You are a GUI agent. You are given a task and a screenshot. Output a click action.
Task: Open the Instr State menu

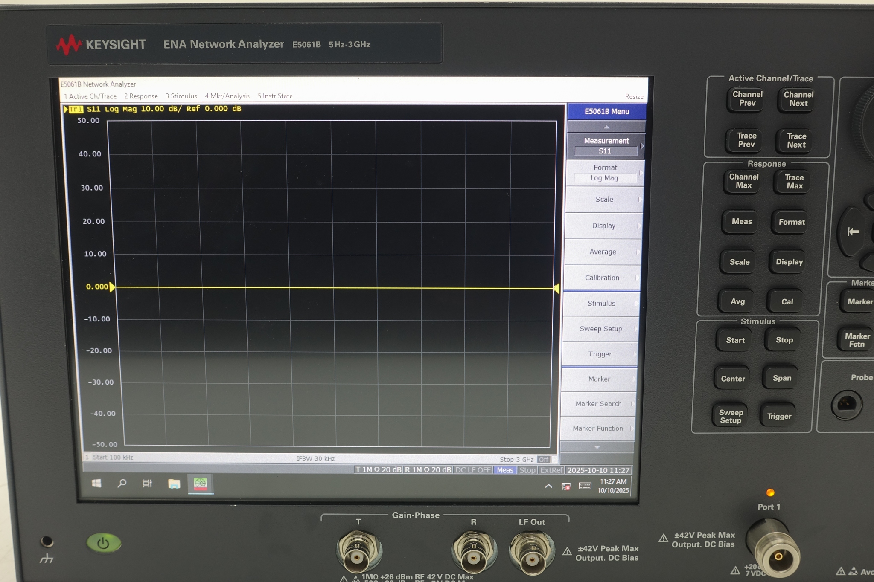(275, 96)
